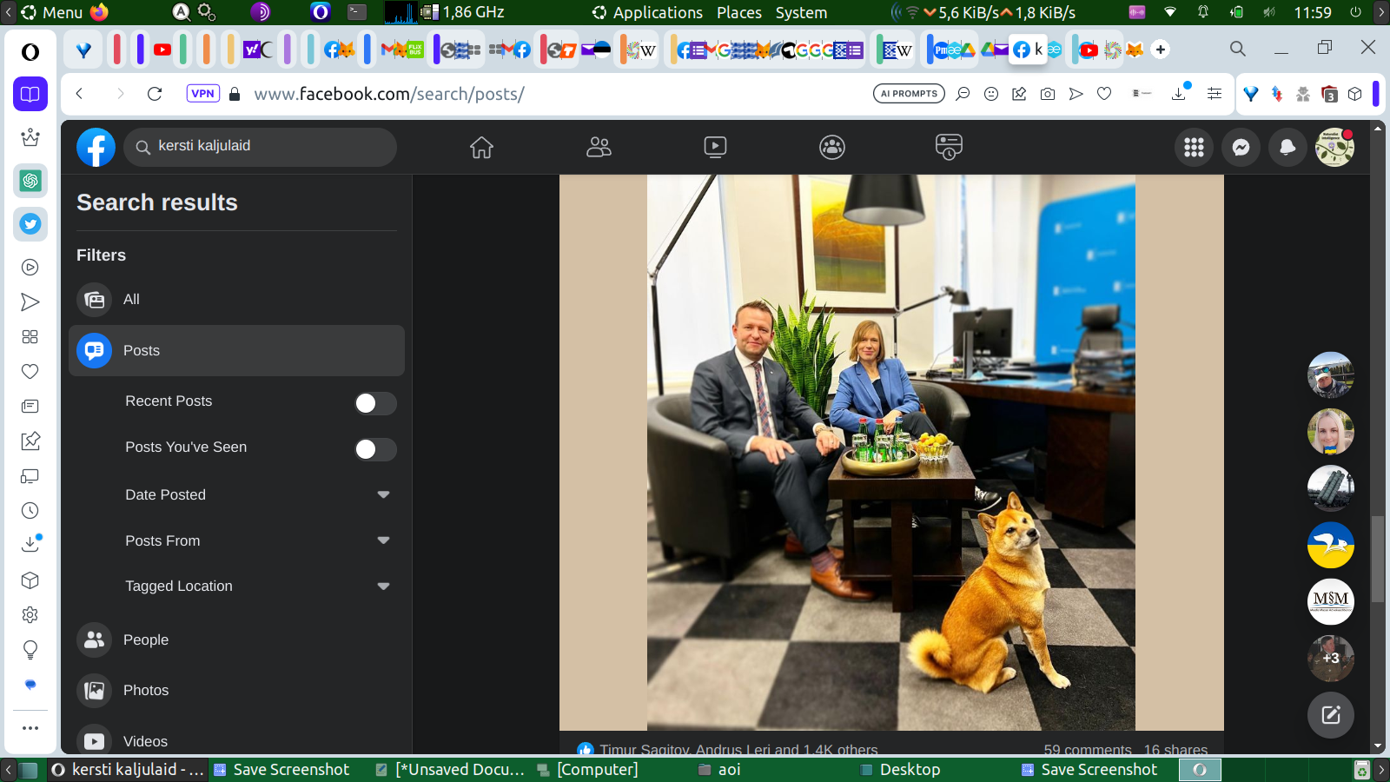Image resolution: width=1390 pixels, height=782 pixels.
Task: Click the search field with kersti kaljulaid
Action: [x=269, y=146]
